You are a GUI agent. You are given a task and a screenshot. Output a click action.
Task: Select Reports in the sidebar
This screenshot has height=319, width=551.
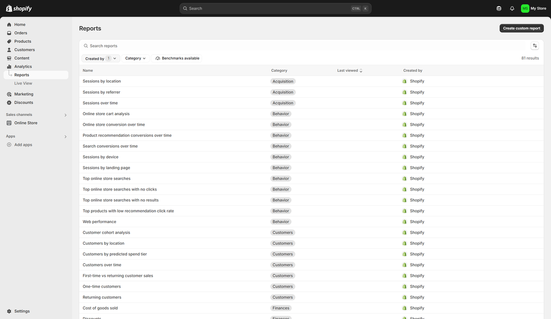pyautogui.click(x=36, y=75)
